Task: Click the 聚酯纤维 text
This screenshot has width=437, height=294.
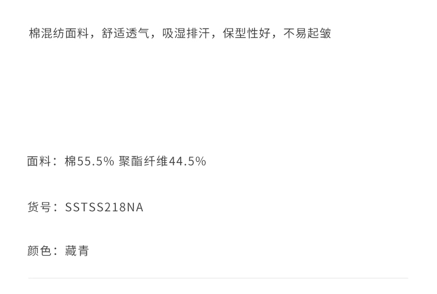Action: pos(143,161)
